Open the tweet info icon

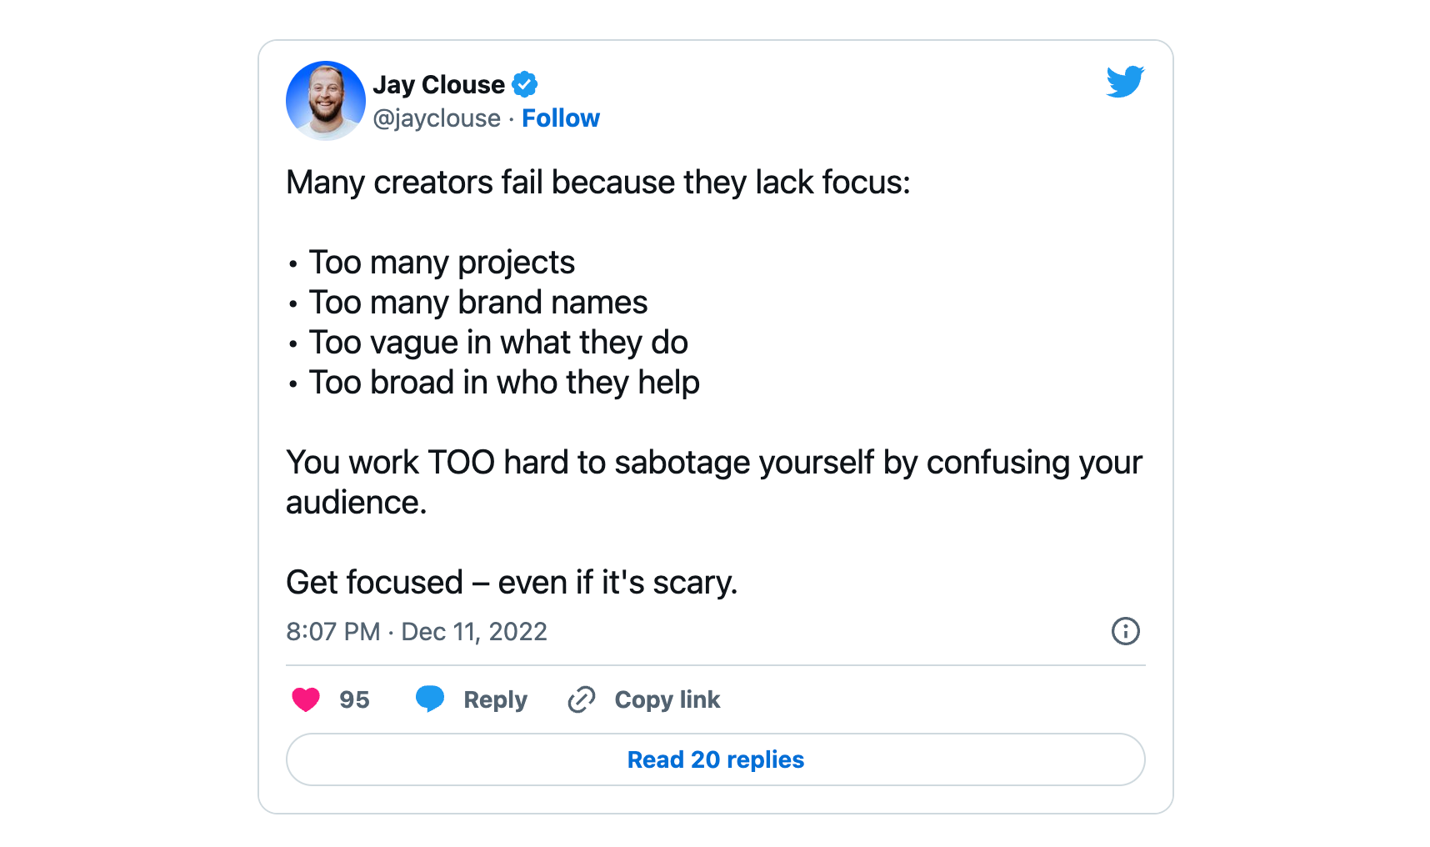(x=1125, y=631)
